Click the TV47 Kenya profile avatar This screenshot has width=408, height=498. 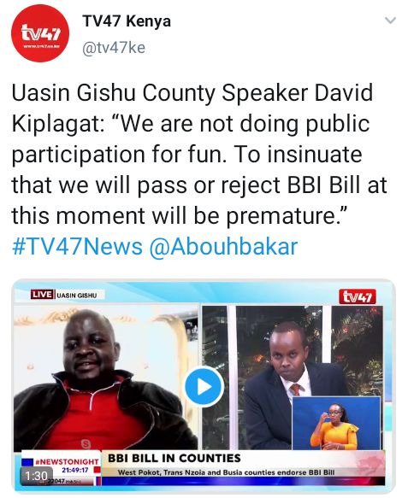click(40, 33)
